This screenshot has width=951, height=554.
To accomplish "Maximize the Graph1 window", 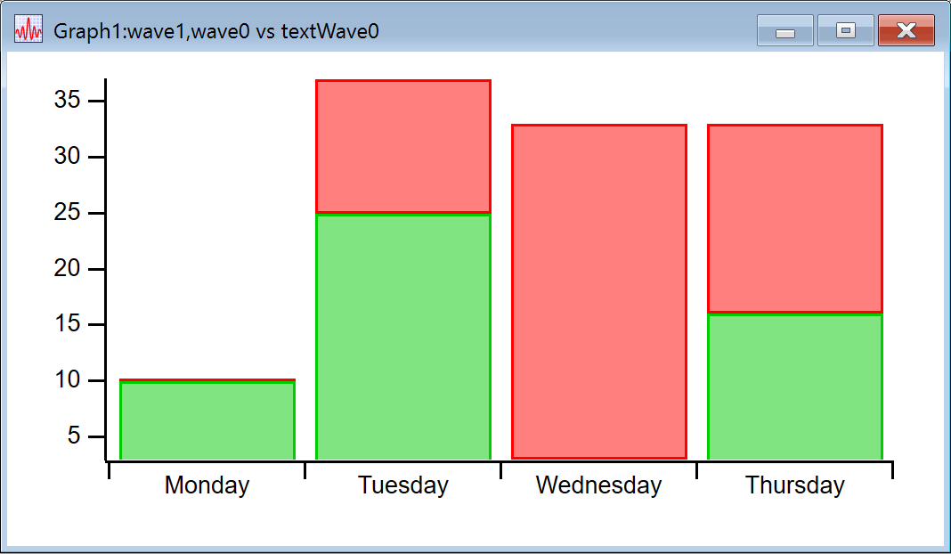I will pos(845,31).
